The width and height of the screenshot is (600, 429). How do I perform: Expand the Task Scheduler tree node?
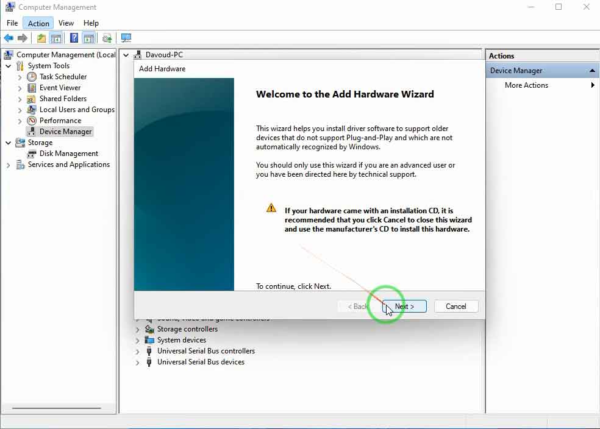[x=20, y=77]
